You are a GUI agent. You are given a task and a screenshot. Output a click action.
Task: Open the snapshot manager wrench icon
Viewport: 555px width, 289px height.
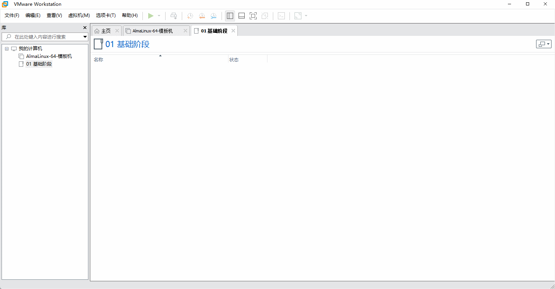[213, 16]
